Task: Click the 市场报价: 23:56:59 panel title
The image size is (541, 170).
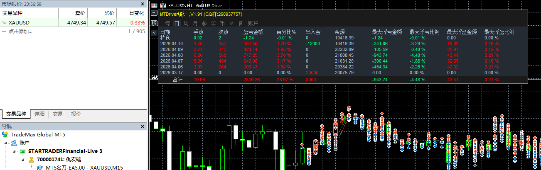Action: (21, 3)
